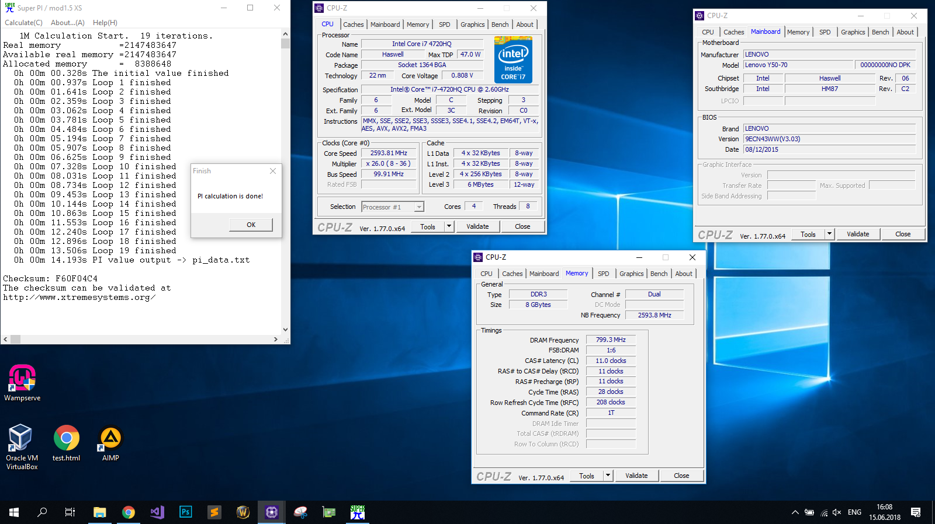Switch to CPU-Z taskbar icon

271,512
